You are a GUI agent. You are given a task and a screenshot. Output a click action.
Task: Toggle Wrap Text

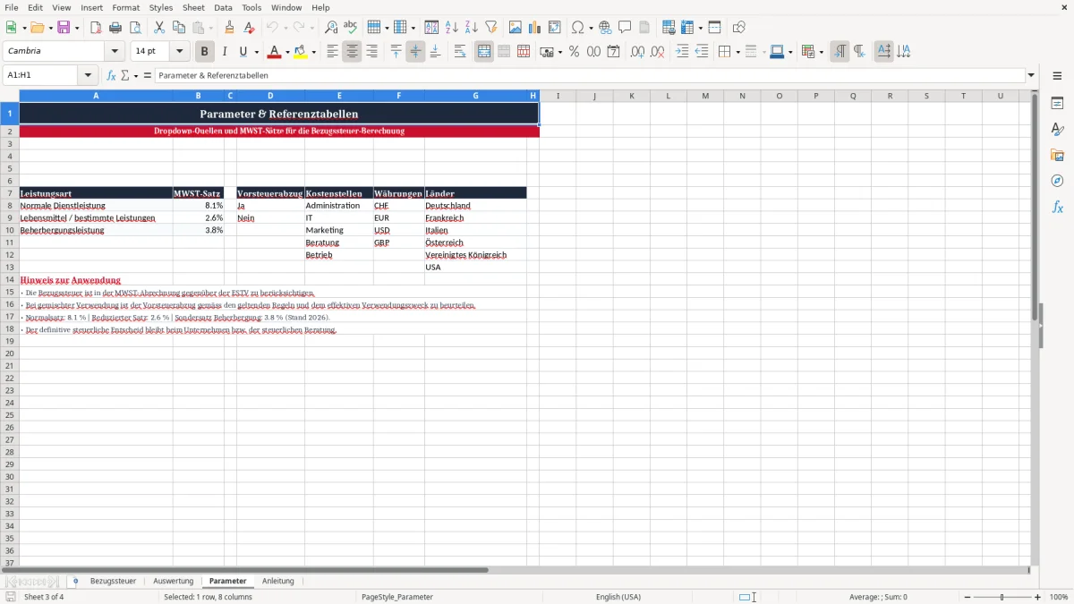click(460, 52)
